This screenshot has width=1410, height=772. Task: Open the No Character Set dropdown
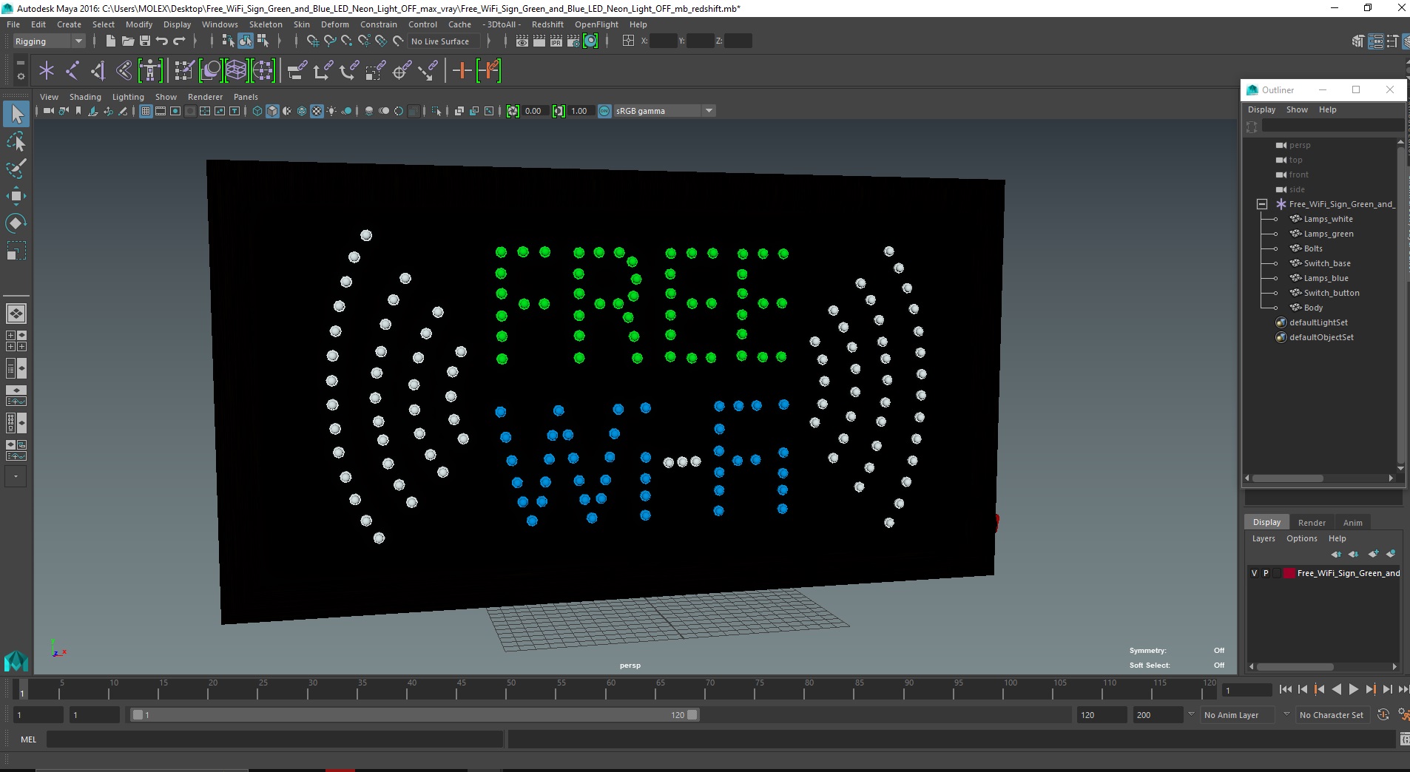click(x=1334, y=715)
